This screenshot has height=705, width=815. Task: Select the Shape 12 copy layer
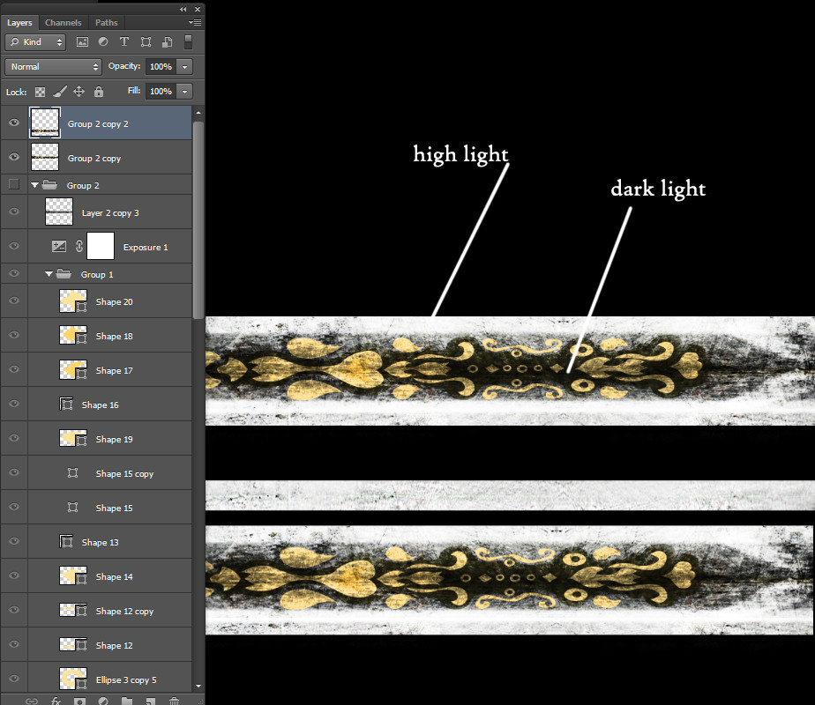(96, 611)
